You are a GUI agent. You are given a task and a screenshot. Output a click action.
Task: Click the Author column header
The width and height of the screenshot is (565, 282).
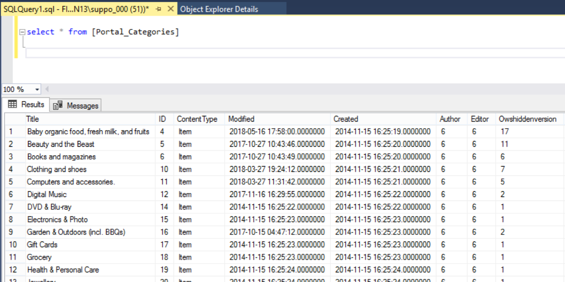(453, 119)
